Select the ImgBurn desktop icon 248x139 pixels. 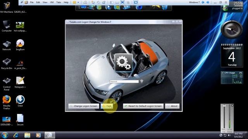pyautogui.click(x=20, y=45)
